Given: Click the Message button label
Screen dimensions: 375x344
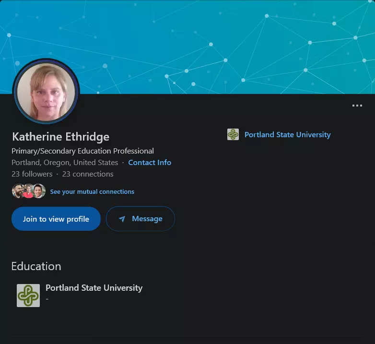Looking at the screenshot, I should coord(147,219).
